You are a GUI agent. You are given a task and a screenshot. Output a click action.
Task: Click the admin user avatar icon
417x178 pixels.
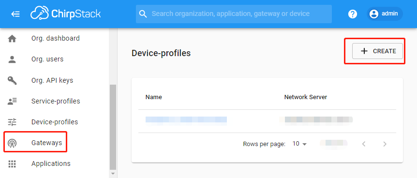[x=374, y=14]
